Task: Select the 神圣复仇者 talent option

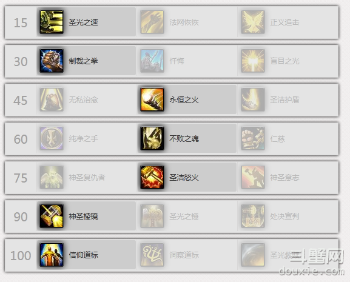Action: [x=87, y=177]
